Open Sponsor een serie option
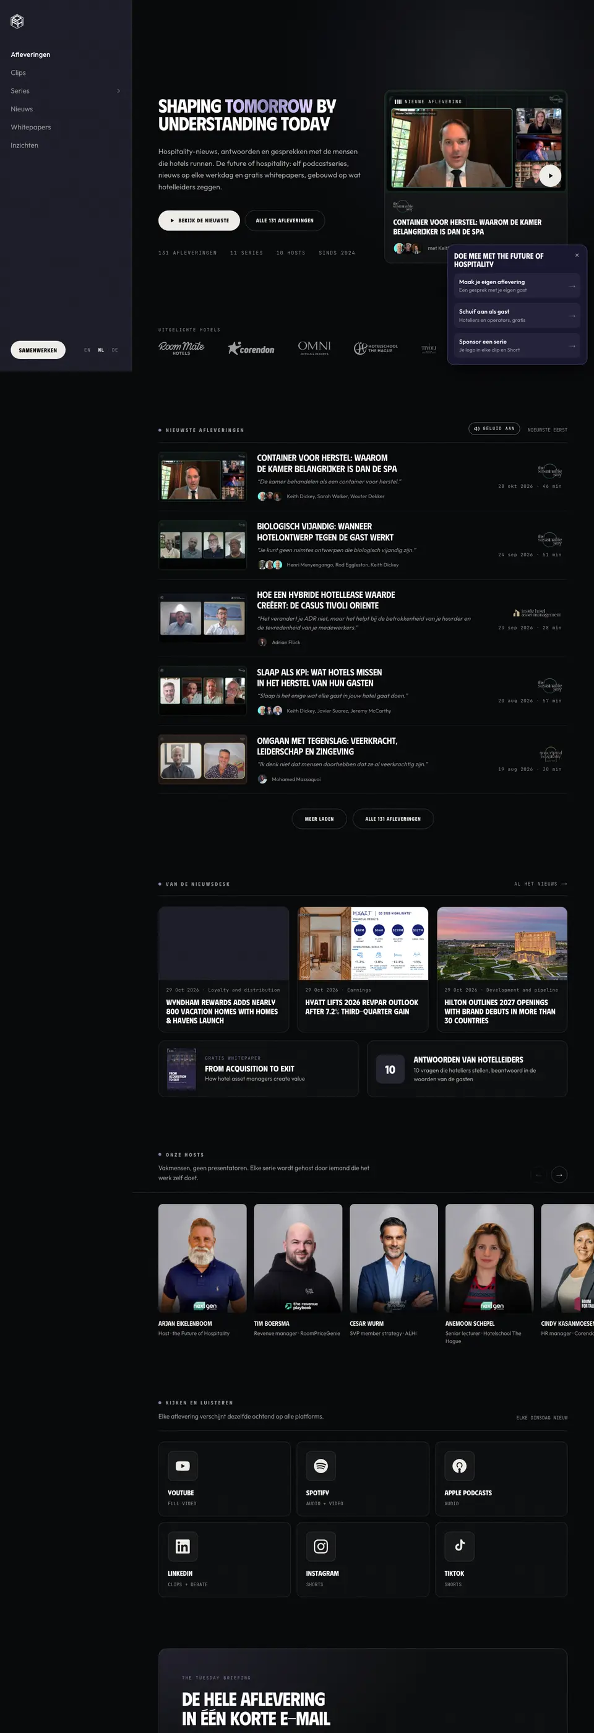 (517, 346)
